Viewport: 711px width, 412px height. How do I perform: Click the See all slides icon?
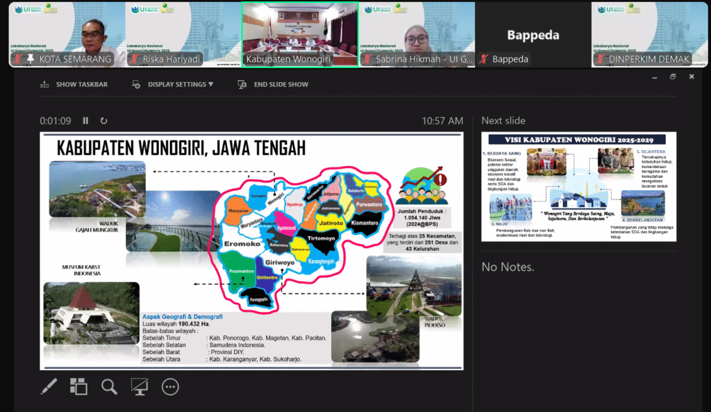[78, 386]
